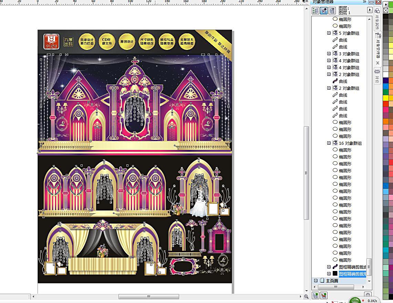Viewport: 393px width, 303px height.
Task: Expand the 16 对象群组 group
Action: coord(329,143)
